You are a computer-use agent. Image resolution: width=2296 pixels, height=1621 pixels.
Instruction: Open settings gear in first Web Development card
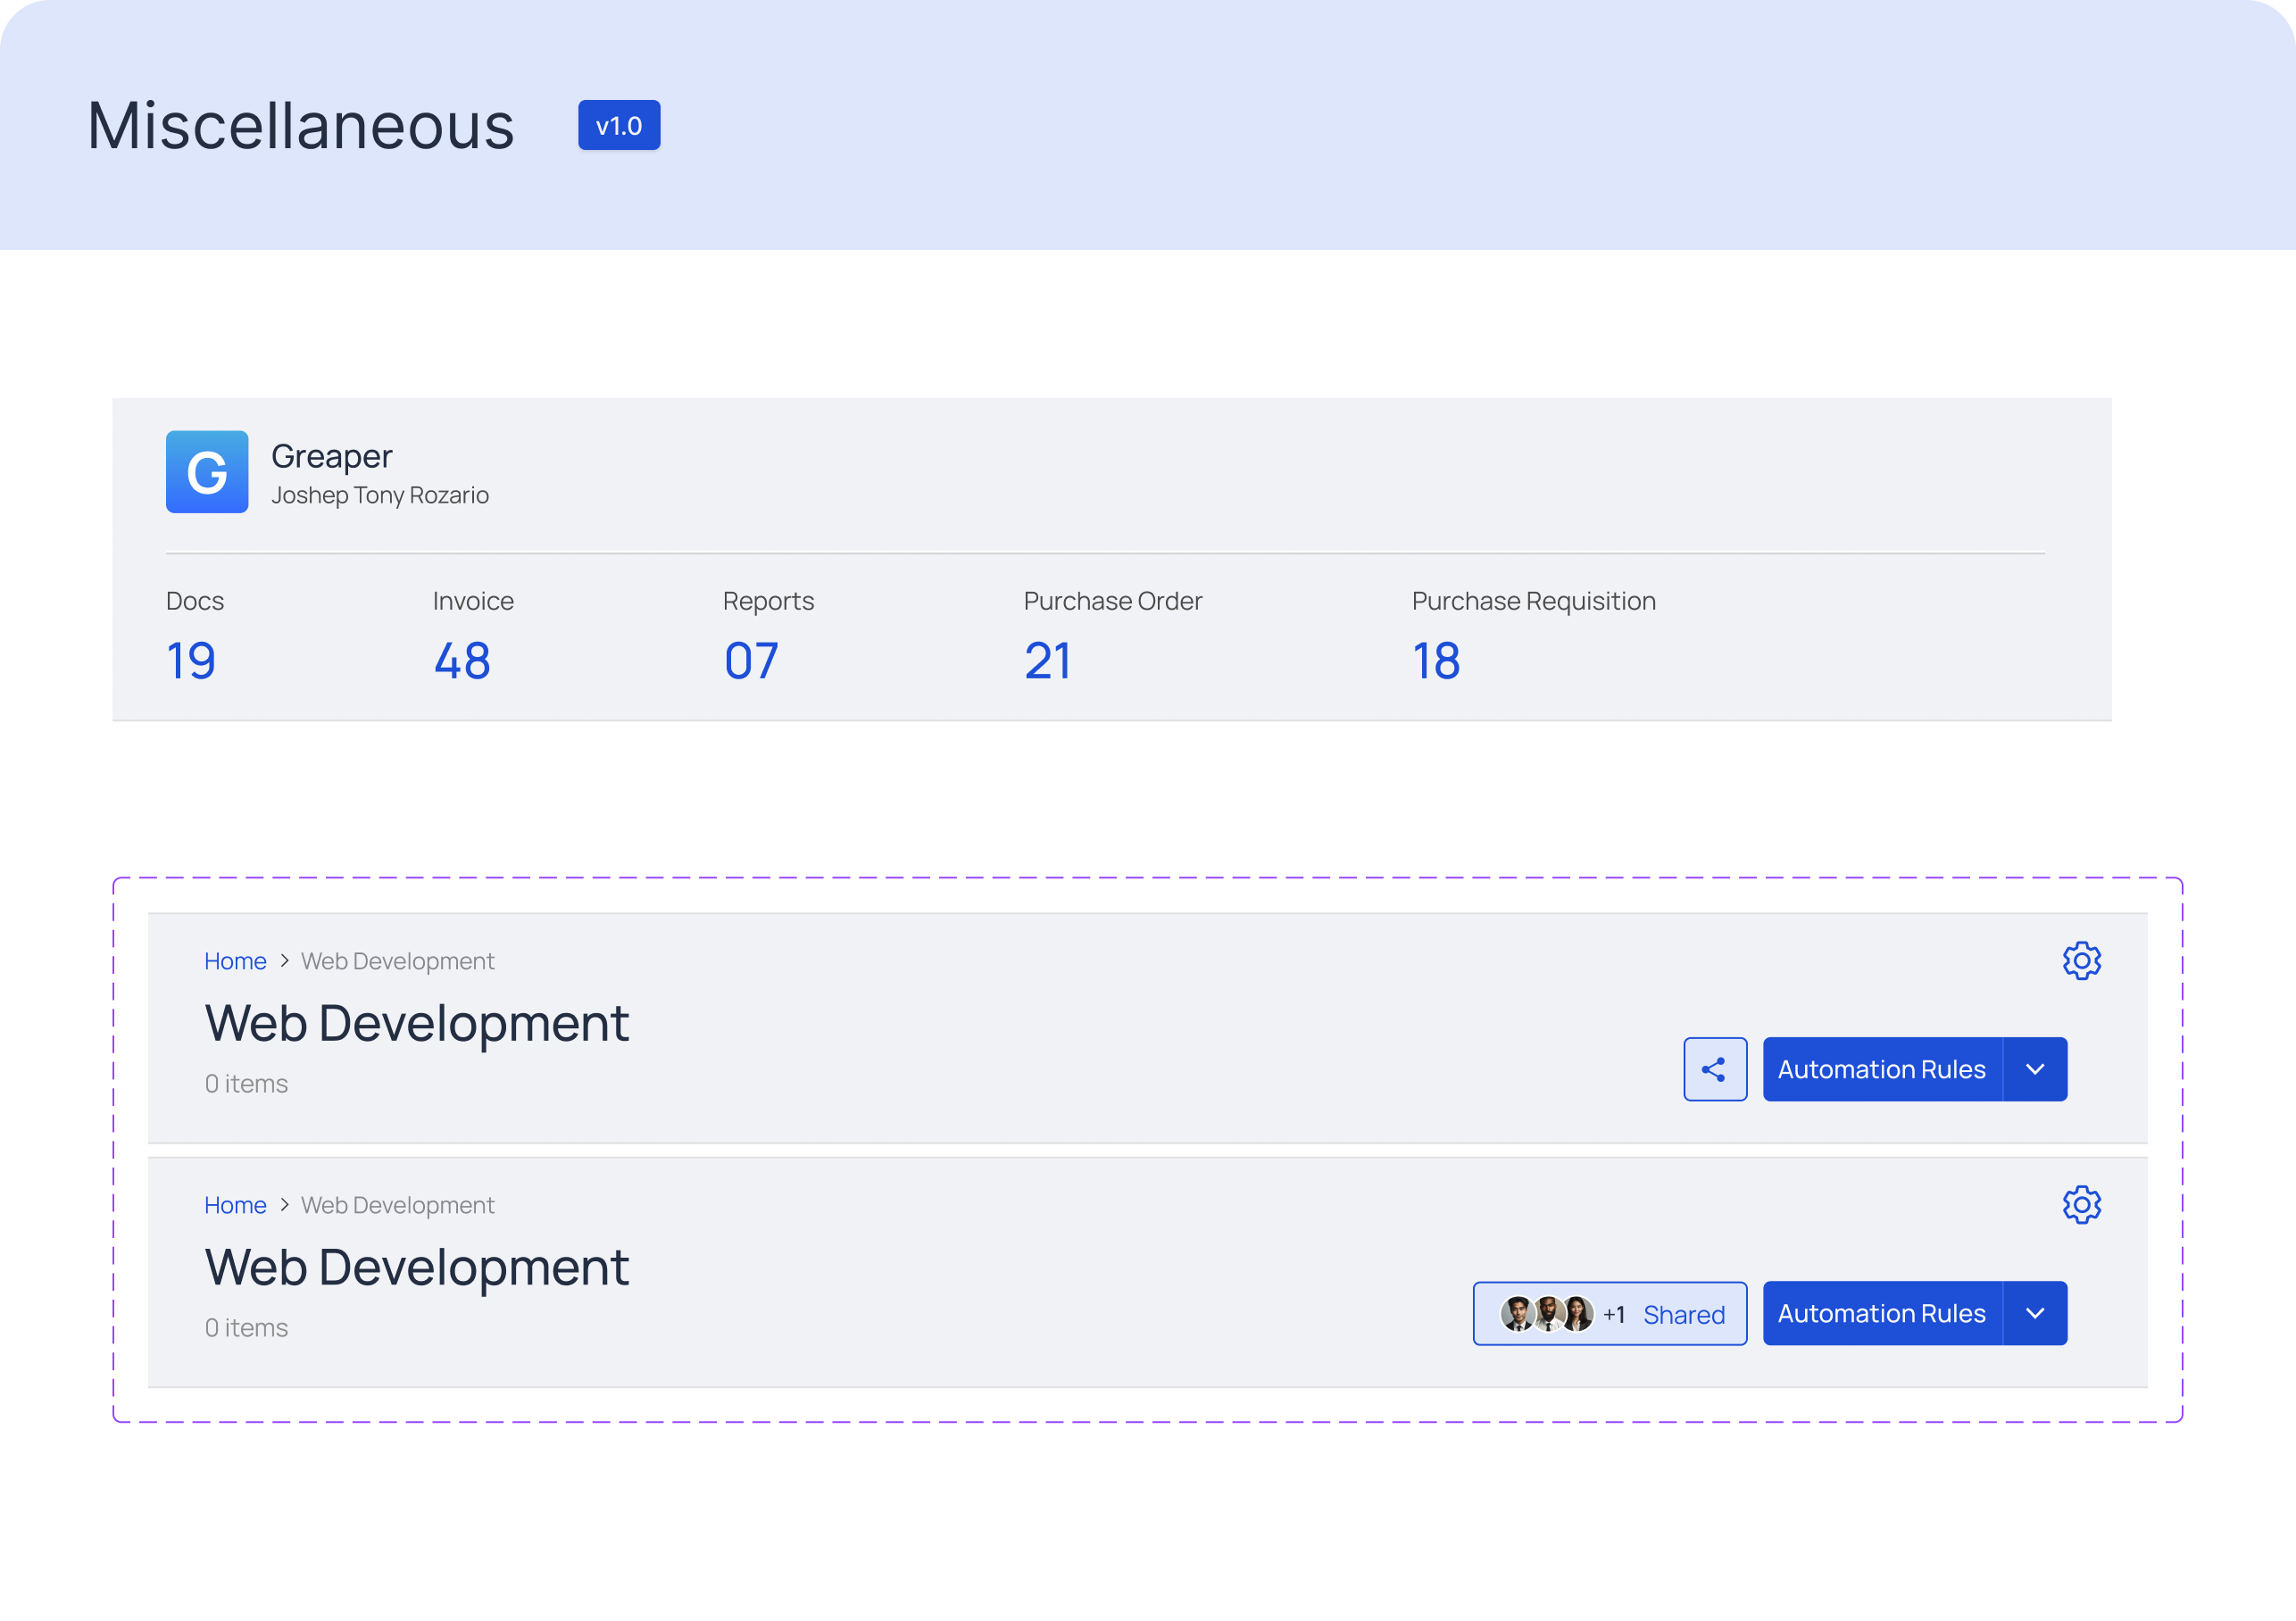tap(2081, 960)
